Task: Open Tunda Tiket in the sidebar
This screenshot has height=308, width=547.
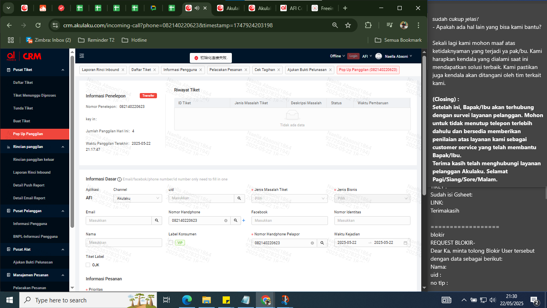Action: 23,108
